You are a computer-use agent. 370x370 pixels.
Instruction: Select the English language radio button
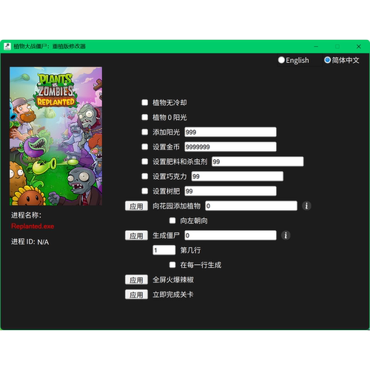coord(281,60)
